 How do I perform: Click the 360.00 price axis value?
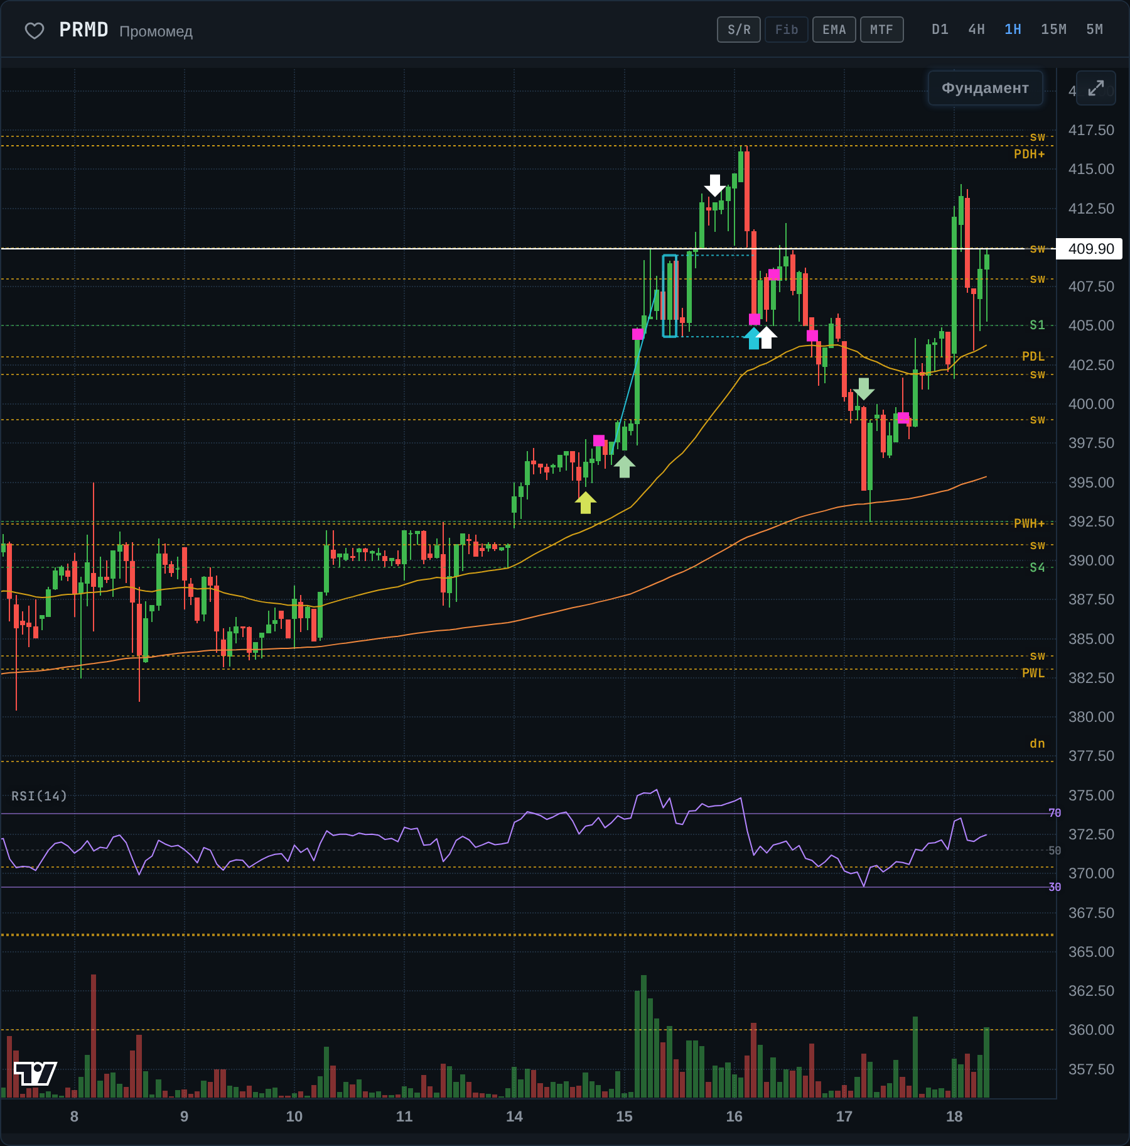(x=1091, y=1030)
